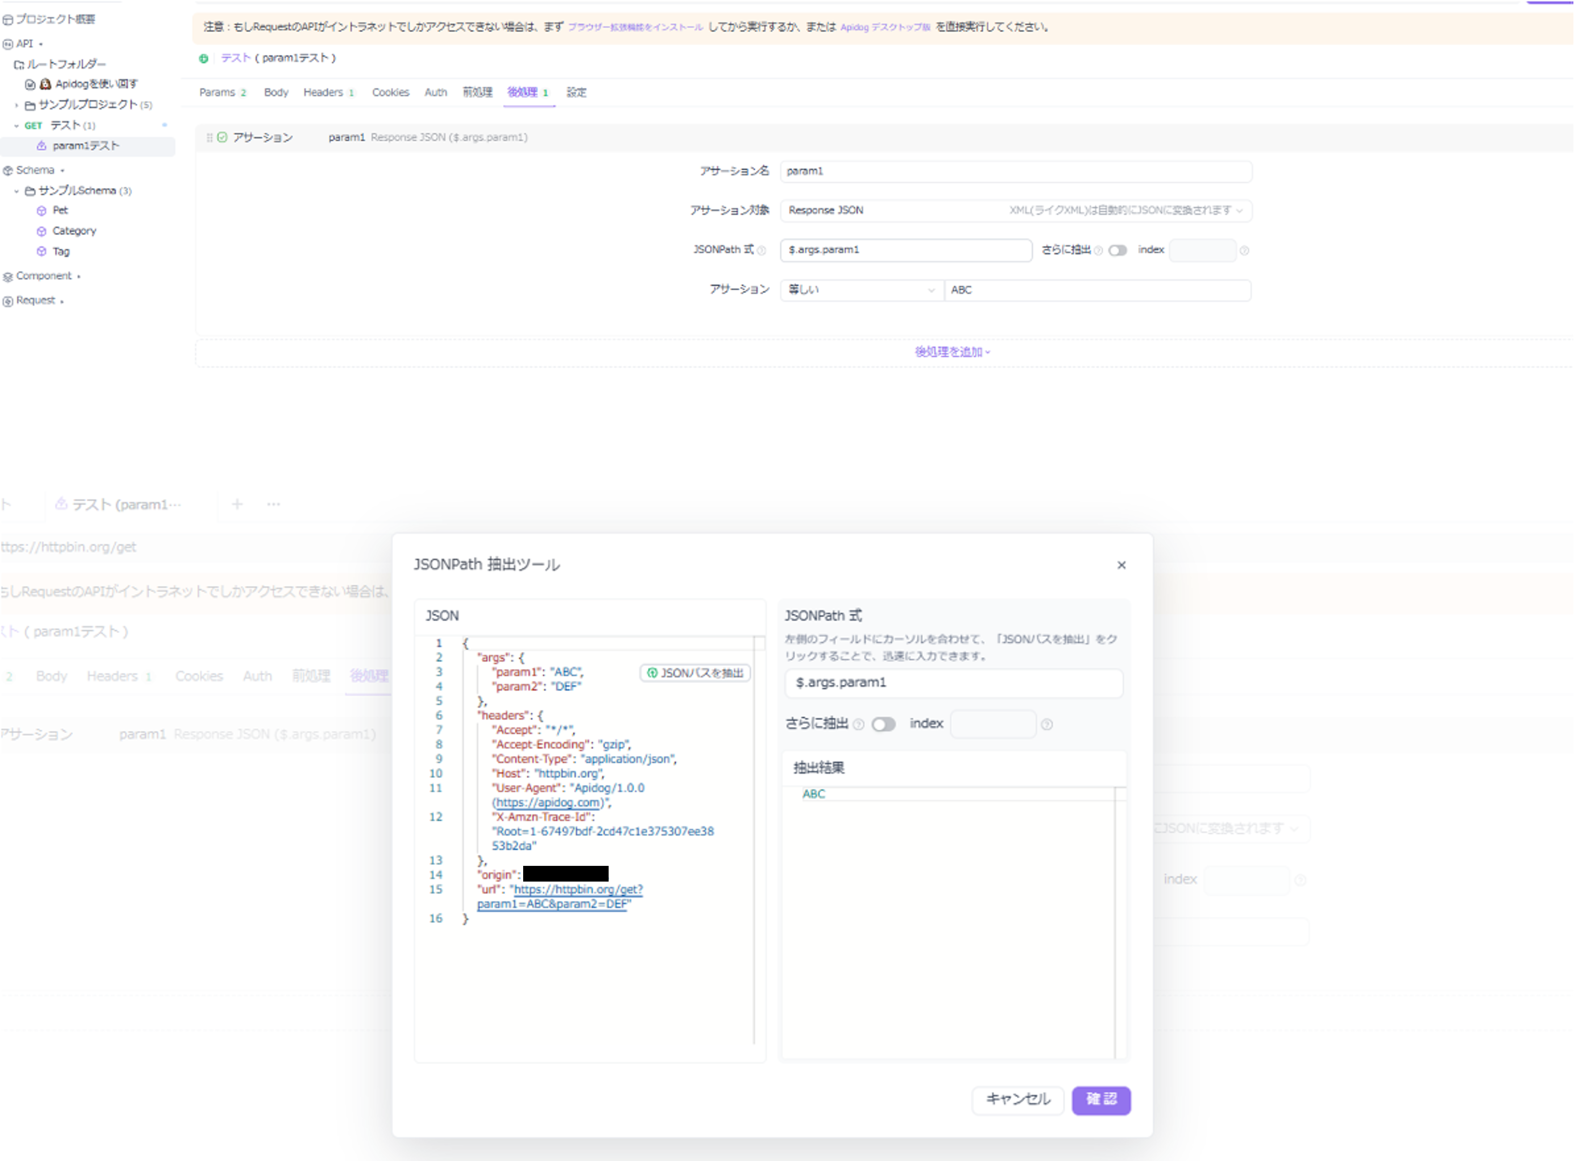Viewport: 1576px width, 1161px height.
Task: Disable the assertion green checkbox
Action: [x=222, y=138]
